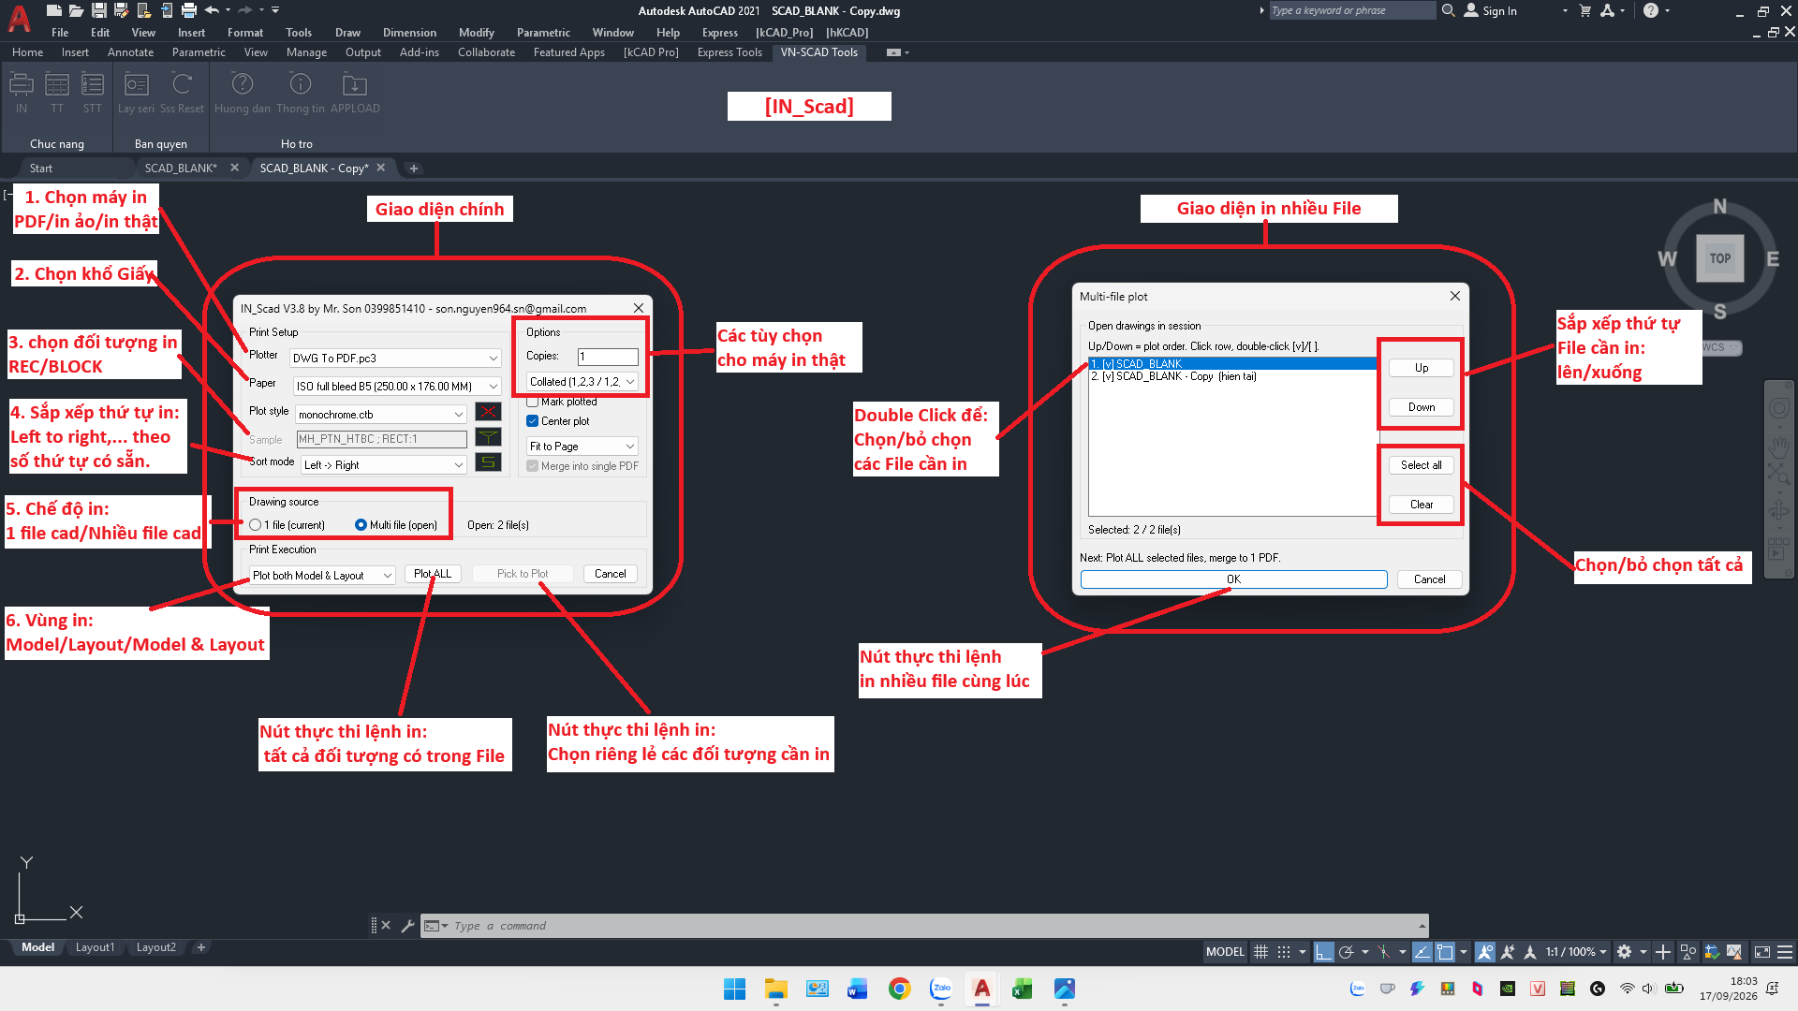Open Google Chrome from the taskbar
Image resolution: width=1798 pixels, height=1011 pixels.
[900, 989]
